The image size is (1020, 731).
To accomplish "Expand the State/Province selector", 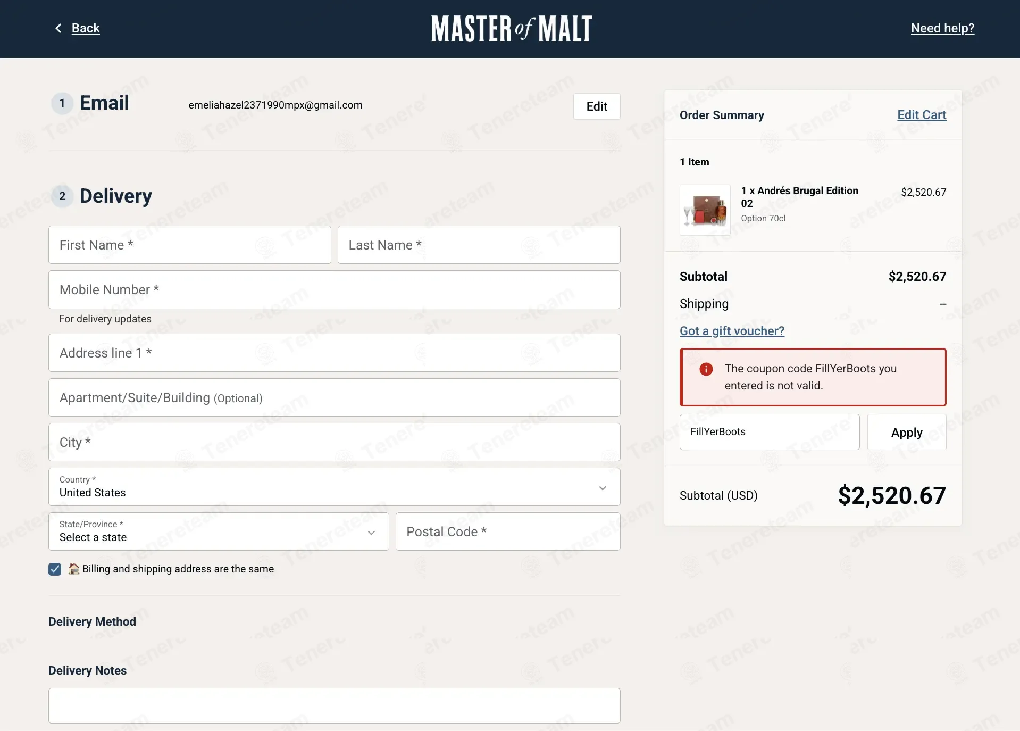I will pyautogui.click(x=219, y=531).
